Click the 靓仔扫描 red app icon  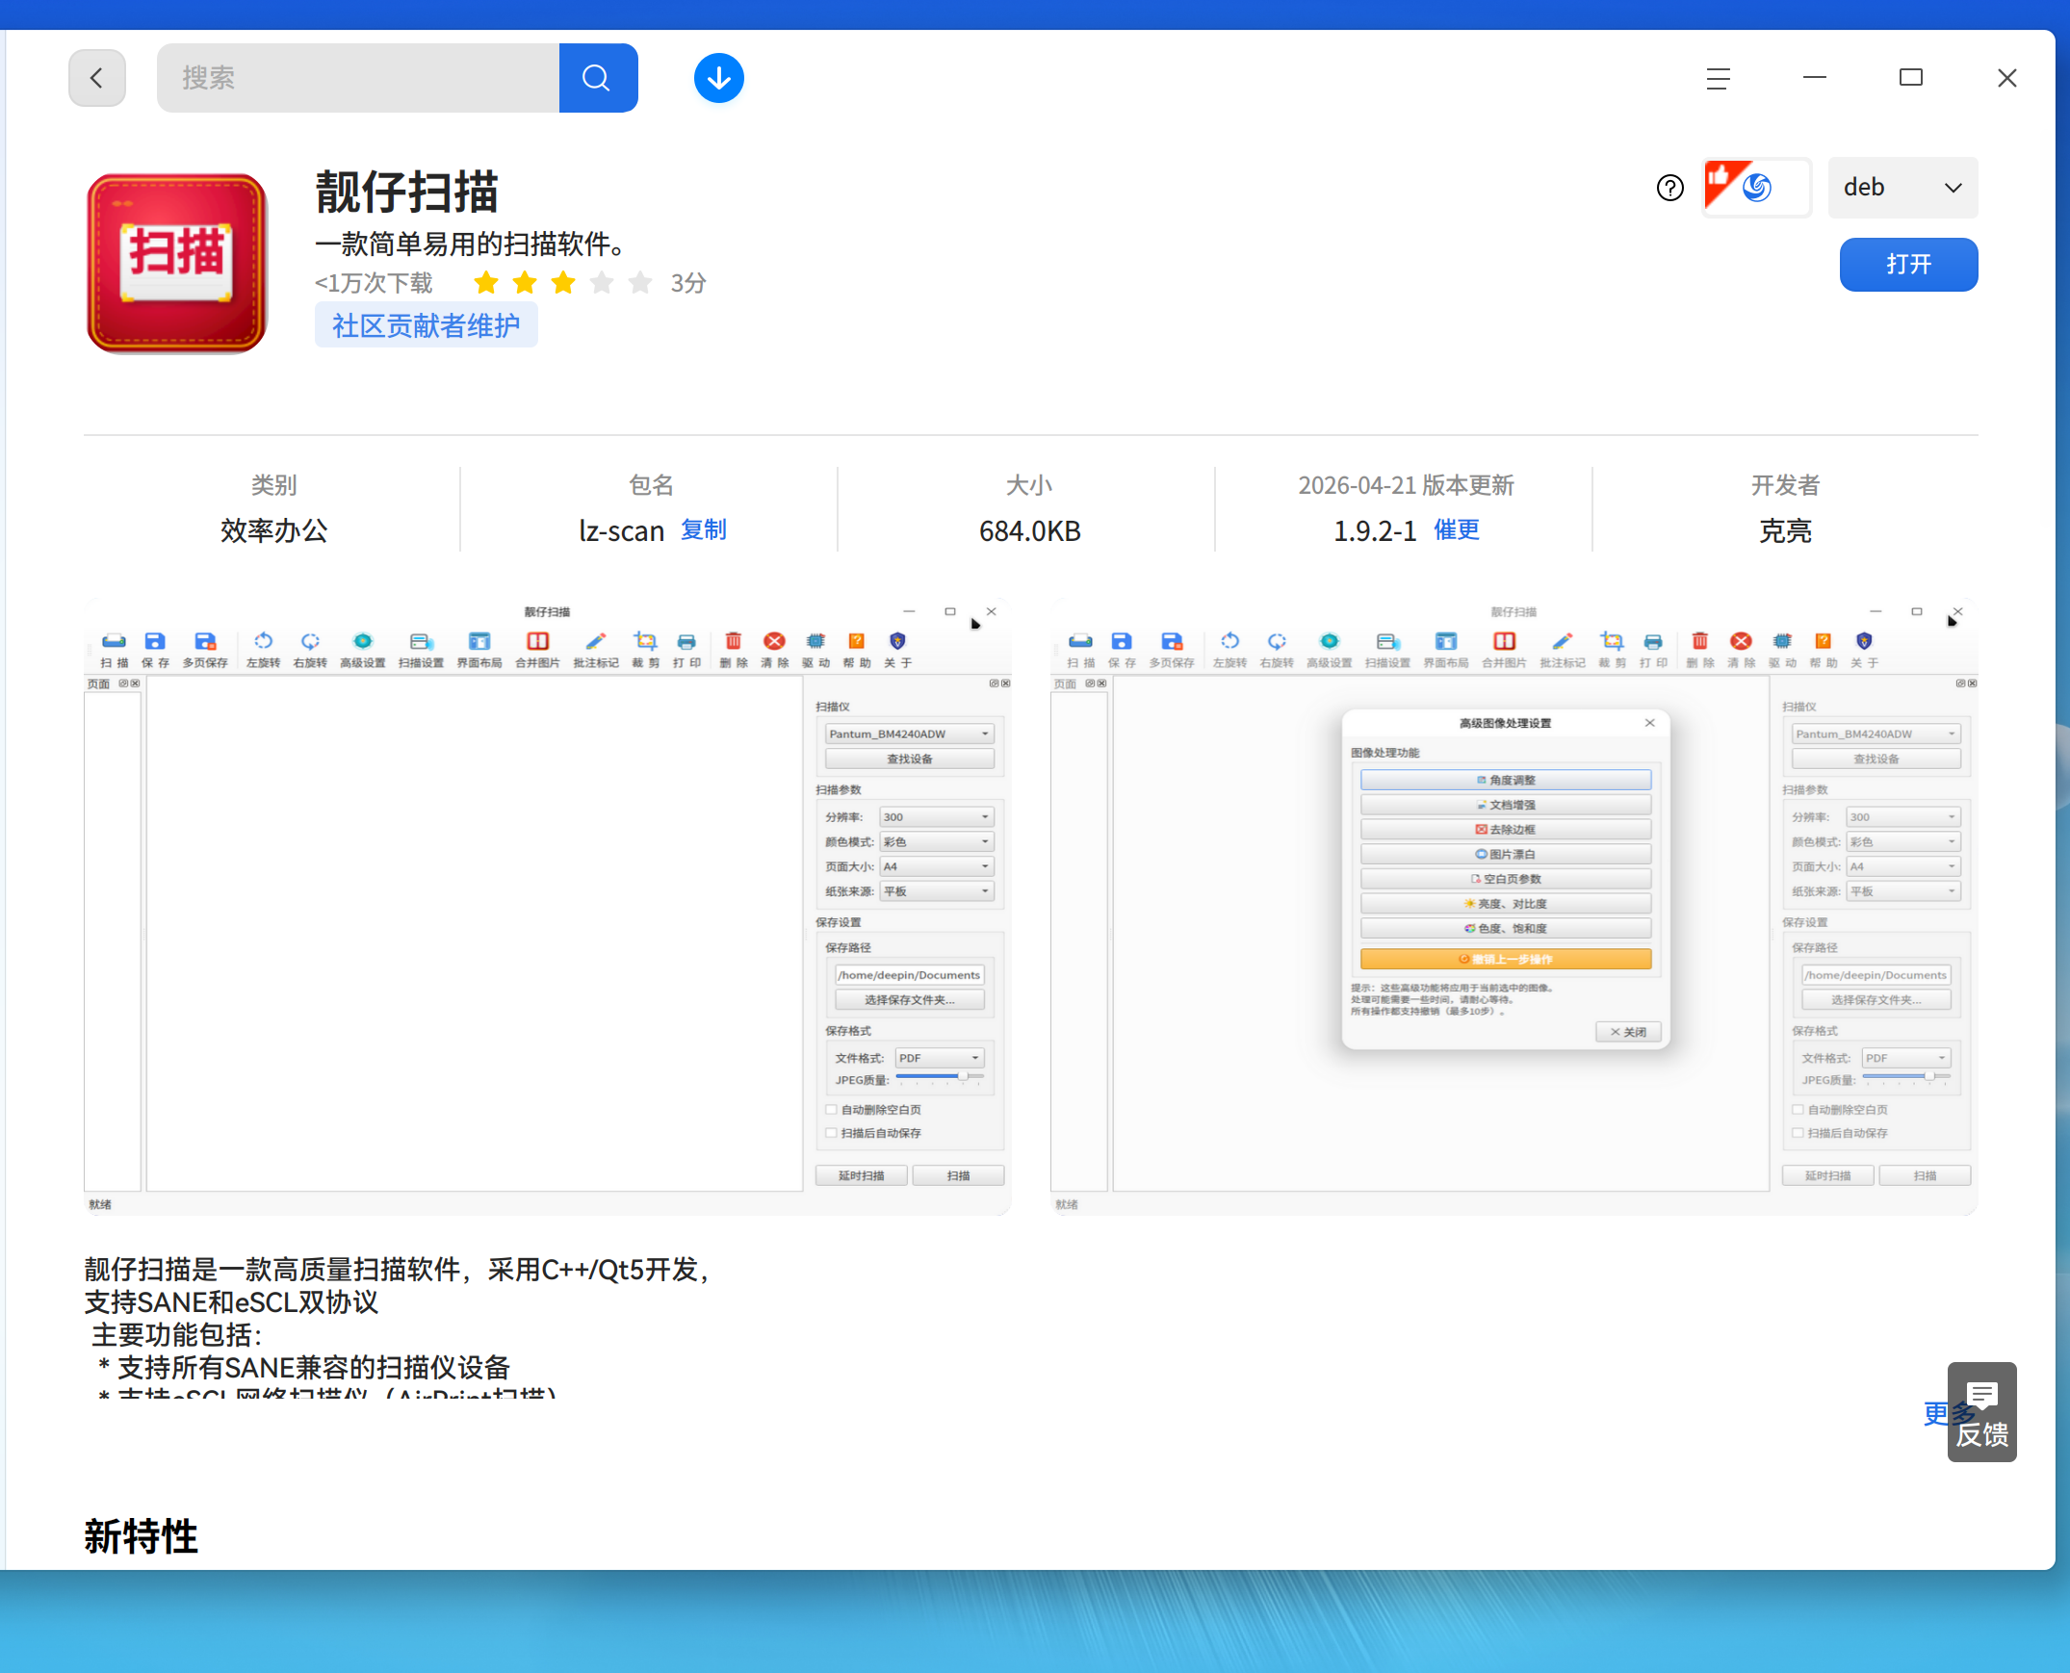click(176, 262)
